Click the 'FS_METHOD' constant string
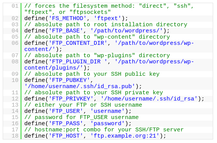The width and height of the screenshot is (217, 143). [68, 19]
